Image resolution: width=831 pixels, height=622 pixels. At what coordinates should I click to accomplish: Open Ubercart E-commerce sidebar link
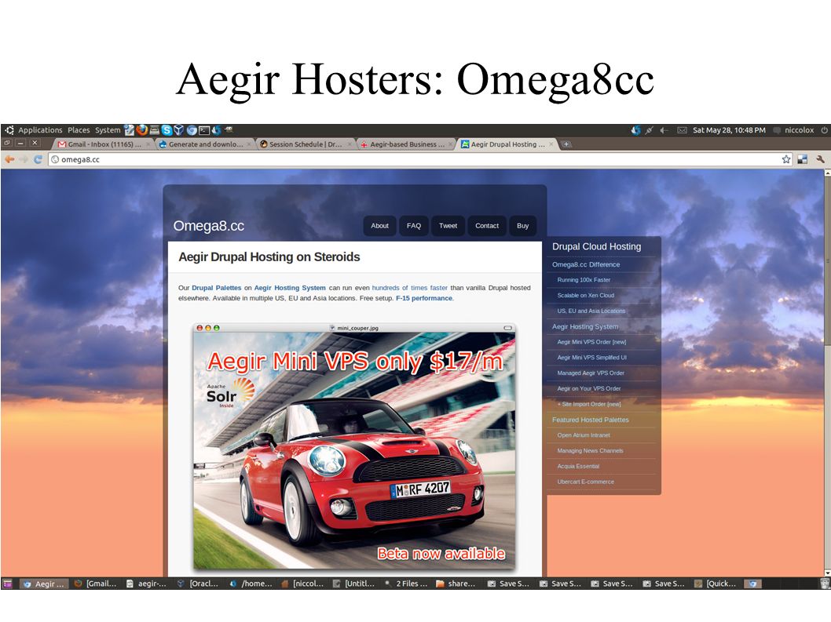586,482
